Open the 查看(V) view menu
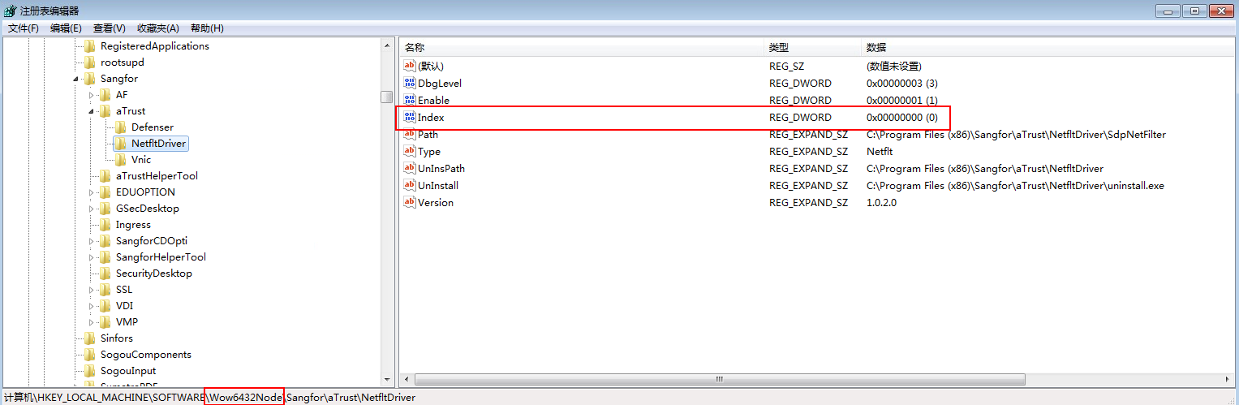 click(109, 28)
